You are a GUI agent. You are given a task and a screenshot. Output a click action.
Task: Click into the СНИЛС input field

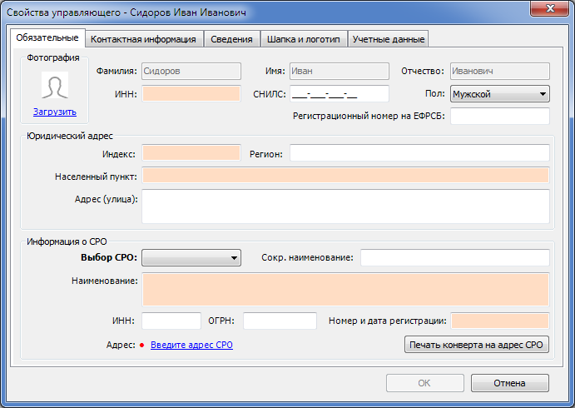tap(339, 94)
